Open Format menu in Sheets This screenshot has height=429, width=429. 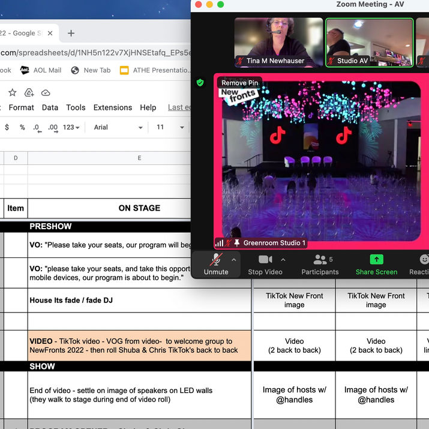click(22, 107)
